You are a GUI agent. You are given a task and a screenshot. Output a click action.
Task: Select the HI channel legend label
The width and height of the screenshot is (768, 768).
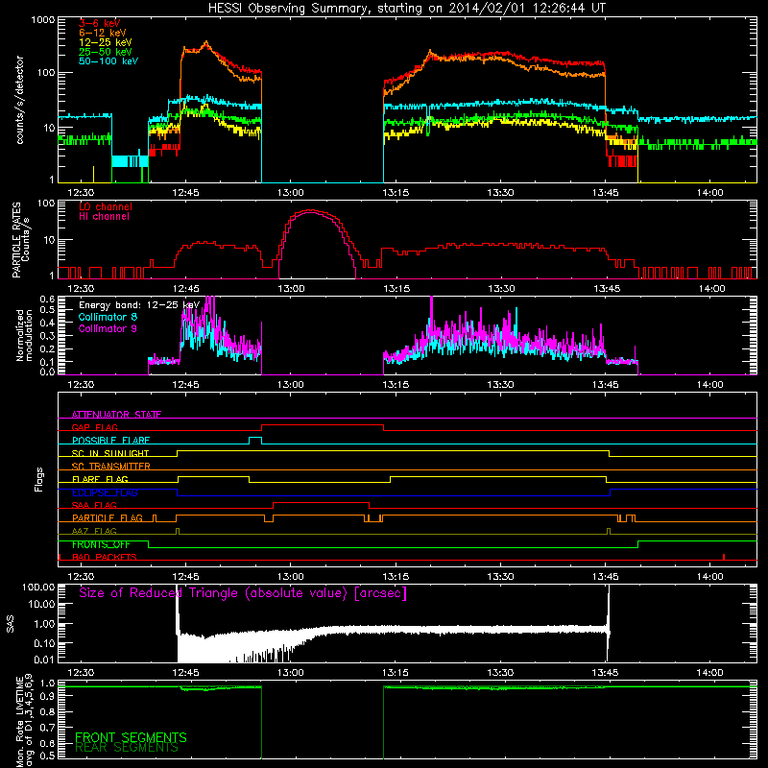point(105,217)
